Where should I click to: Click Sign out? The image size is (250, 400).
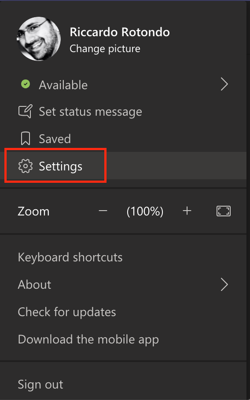pyautogui.click(x=40, y=385)
